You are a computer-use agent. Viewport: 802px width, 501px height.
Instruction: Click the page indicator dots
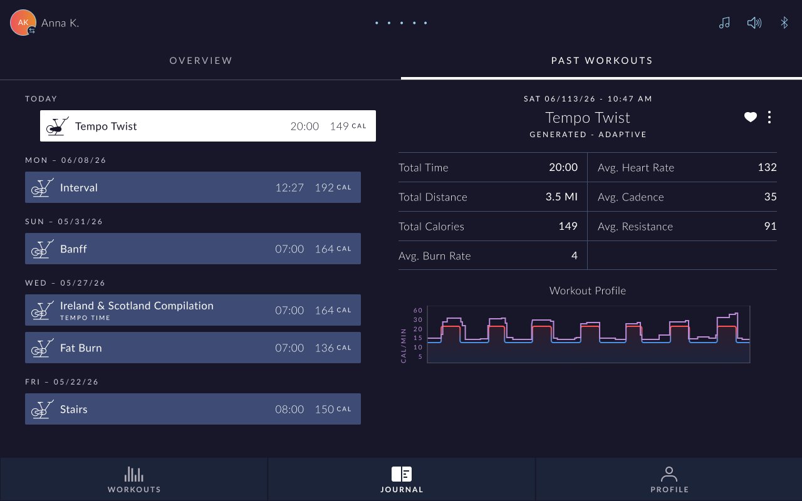point(401,23)
